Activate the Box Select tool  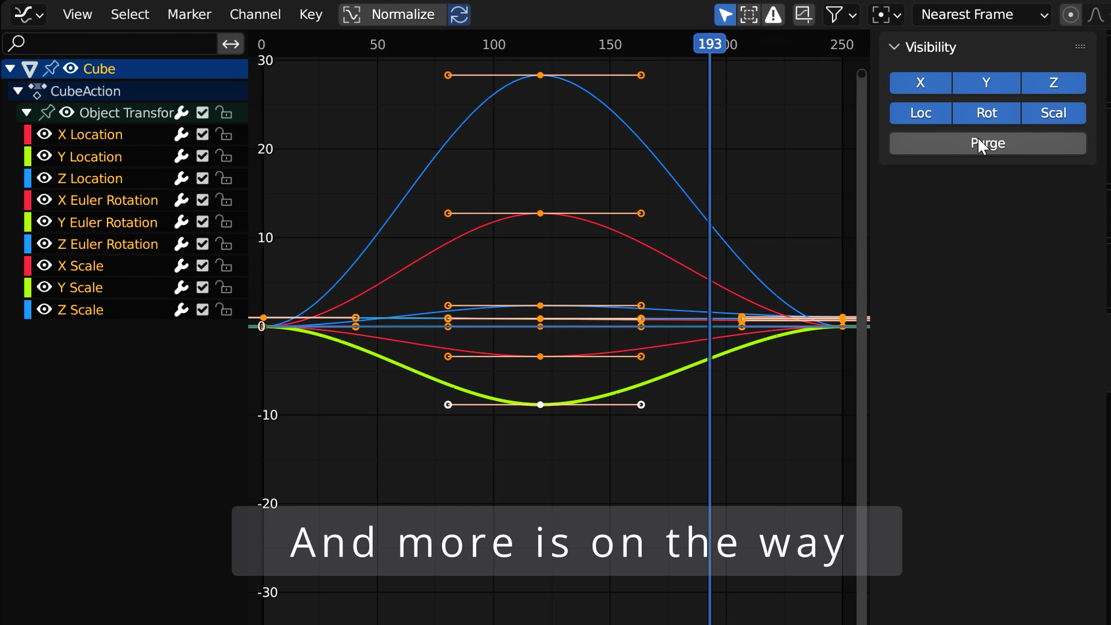[x=749, y=14]
